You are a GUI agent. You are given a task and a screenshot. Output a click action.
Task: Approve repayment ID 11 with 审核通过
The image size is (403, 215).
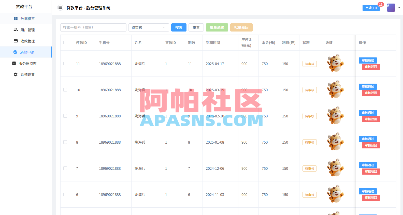(368, 60)
